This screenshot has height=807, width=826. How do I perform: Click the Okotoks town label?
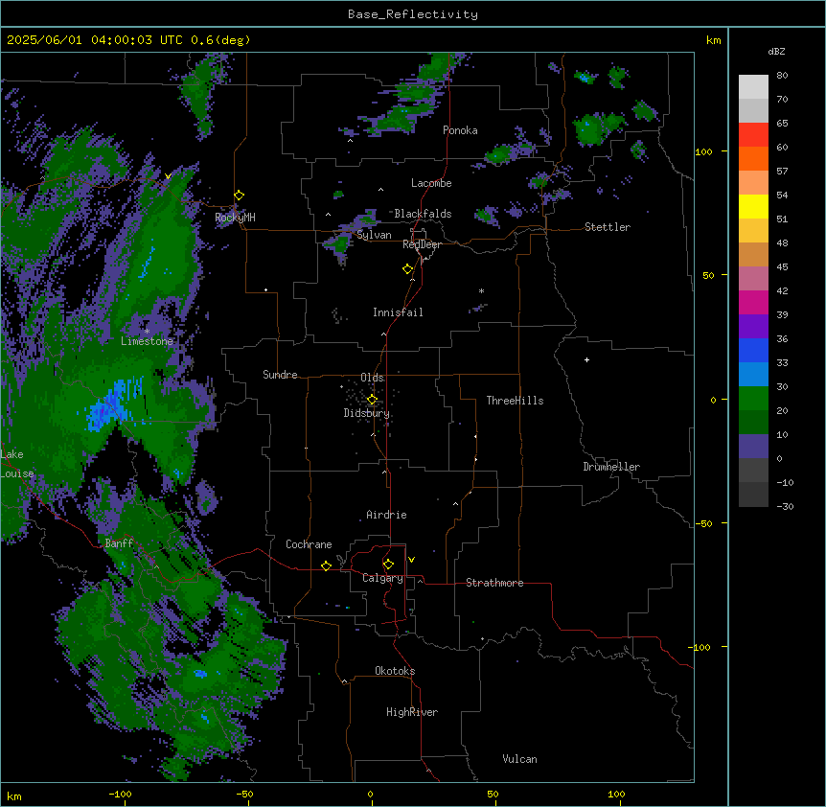(395, 671)
